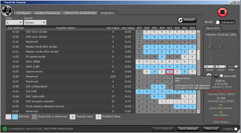Click the View Log button

(x=211, y=129)
